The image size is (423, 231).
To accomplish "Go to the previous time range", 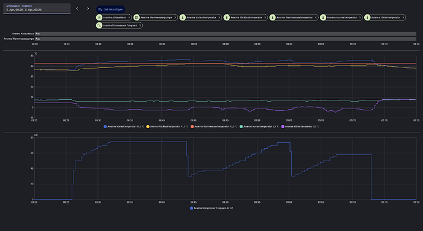I will coord(77,9).
